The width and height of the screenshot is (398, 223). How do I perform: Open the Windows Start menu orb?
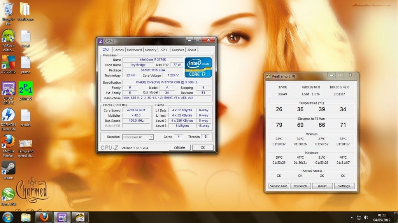pos(8,217)
